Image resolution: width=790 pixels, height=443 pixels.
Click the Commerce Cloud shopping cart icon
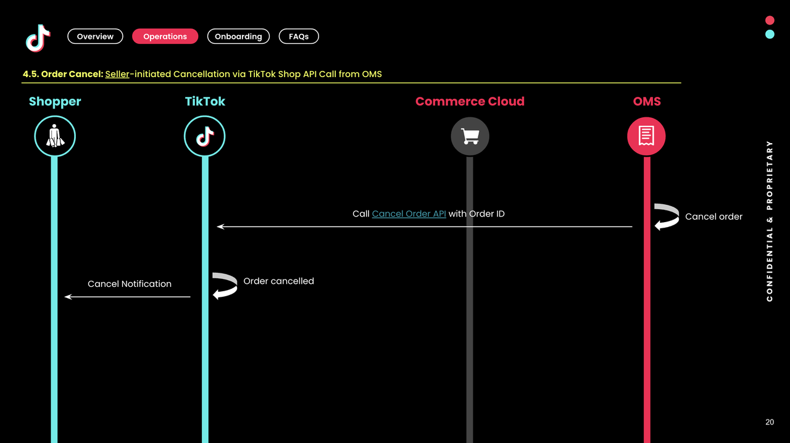tap(470, 136)
